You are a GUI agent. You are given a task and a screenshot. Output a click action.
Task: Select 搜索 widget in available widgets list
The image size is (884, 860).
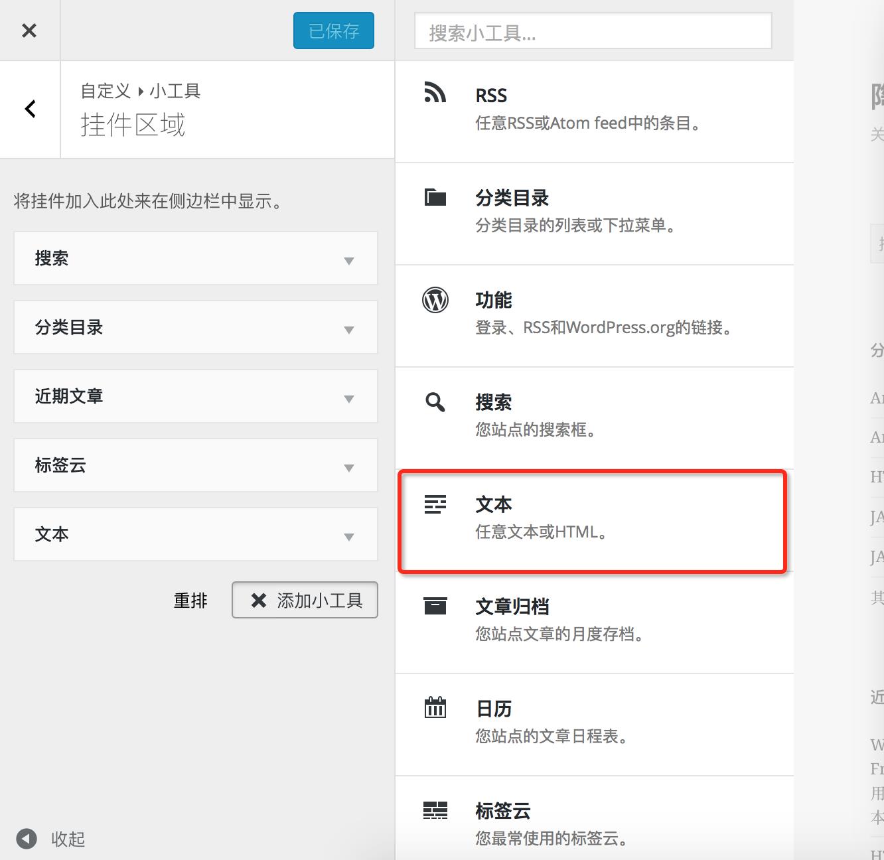pos(494,402)
